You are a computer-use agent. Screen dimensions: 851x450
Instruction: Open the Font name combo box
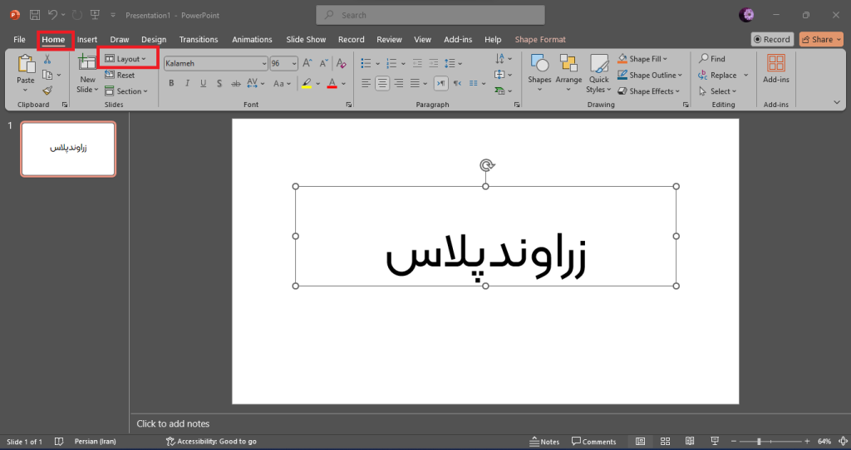216,63
